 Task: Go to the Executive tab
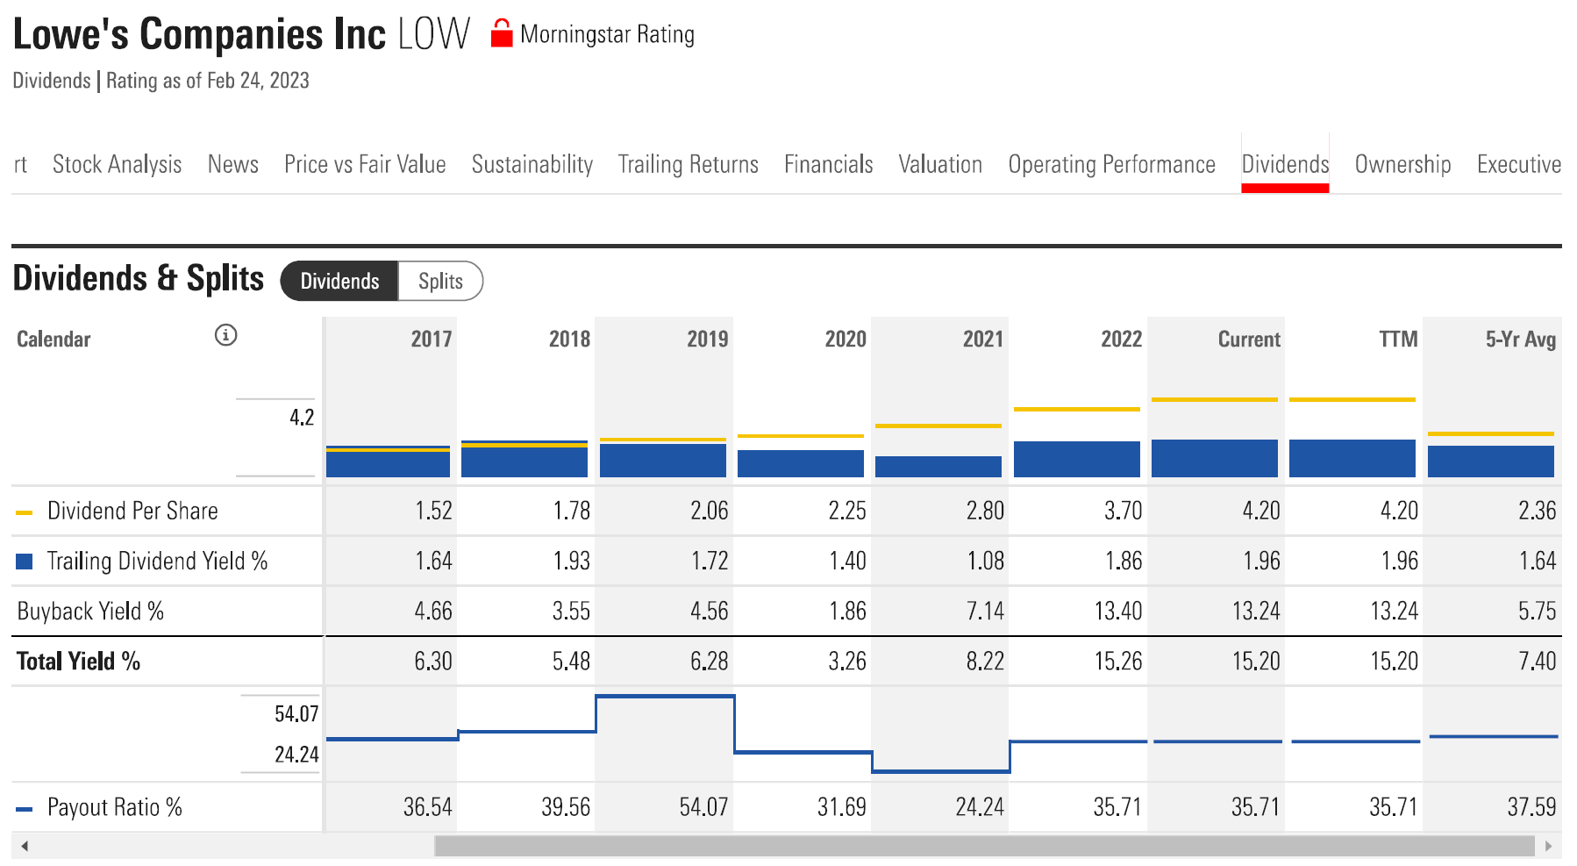click(x=1519, y=164)
